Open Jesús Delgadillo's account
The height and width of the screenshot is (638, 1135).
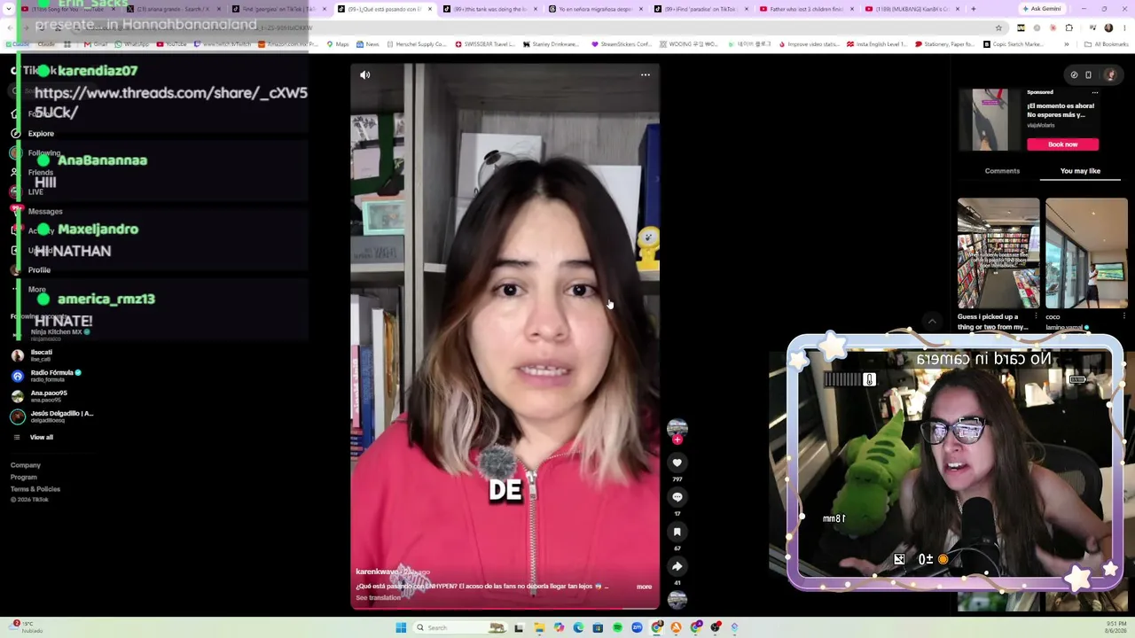(x=52, y=416)
